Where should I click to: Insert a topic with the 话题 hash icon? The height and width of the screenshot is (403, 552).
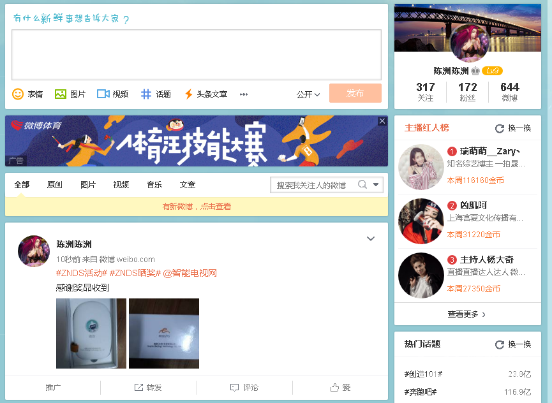[146, 94]
